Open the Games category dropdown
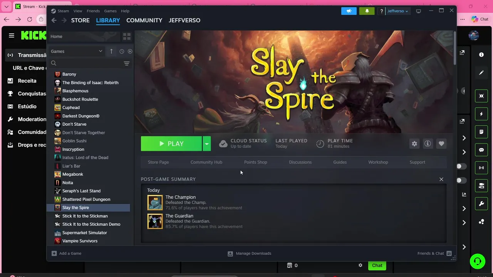The width and height of the screenshot is (493, 277). [77, 51]
